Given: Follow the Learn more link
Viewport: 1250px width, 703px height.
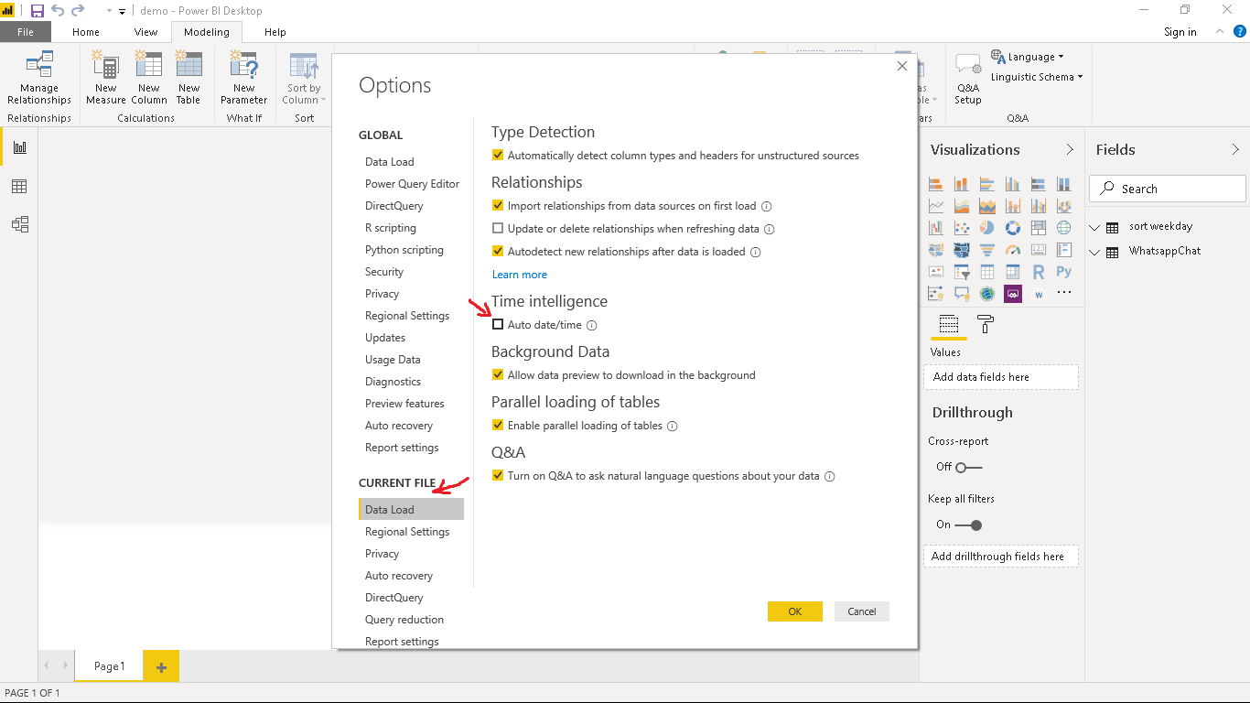Looking at the screenshot, I should tap(520, 275).
